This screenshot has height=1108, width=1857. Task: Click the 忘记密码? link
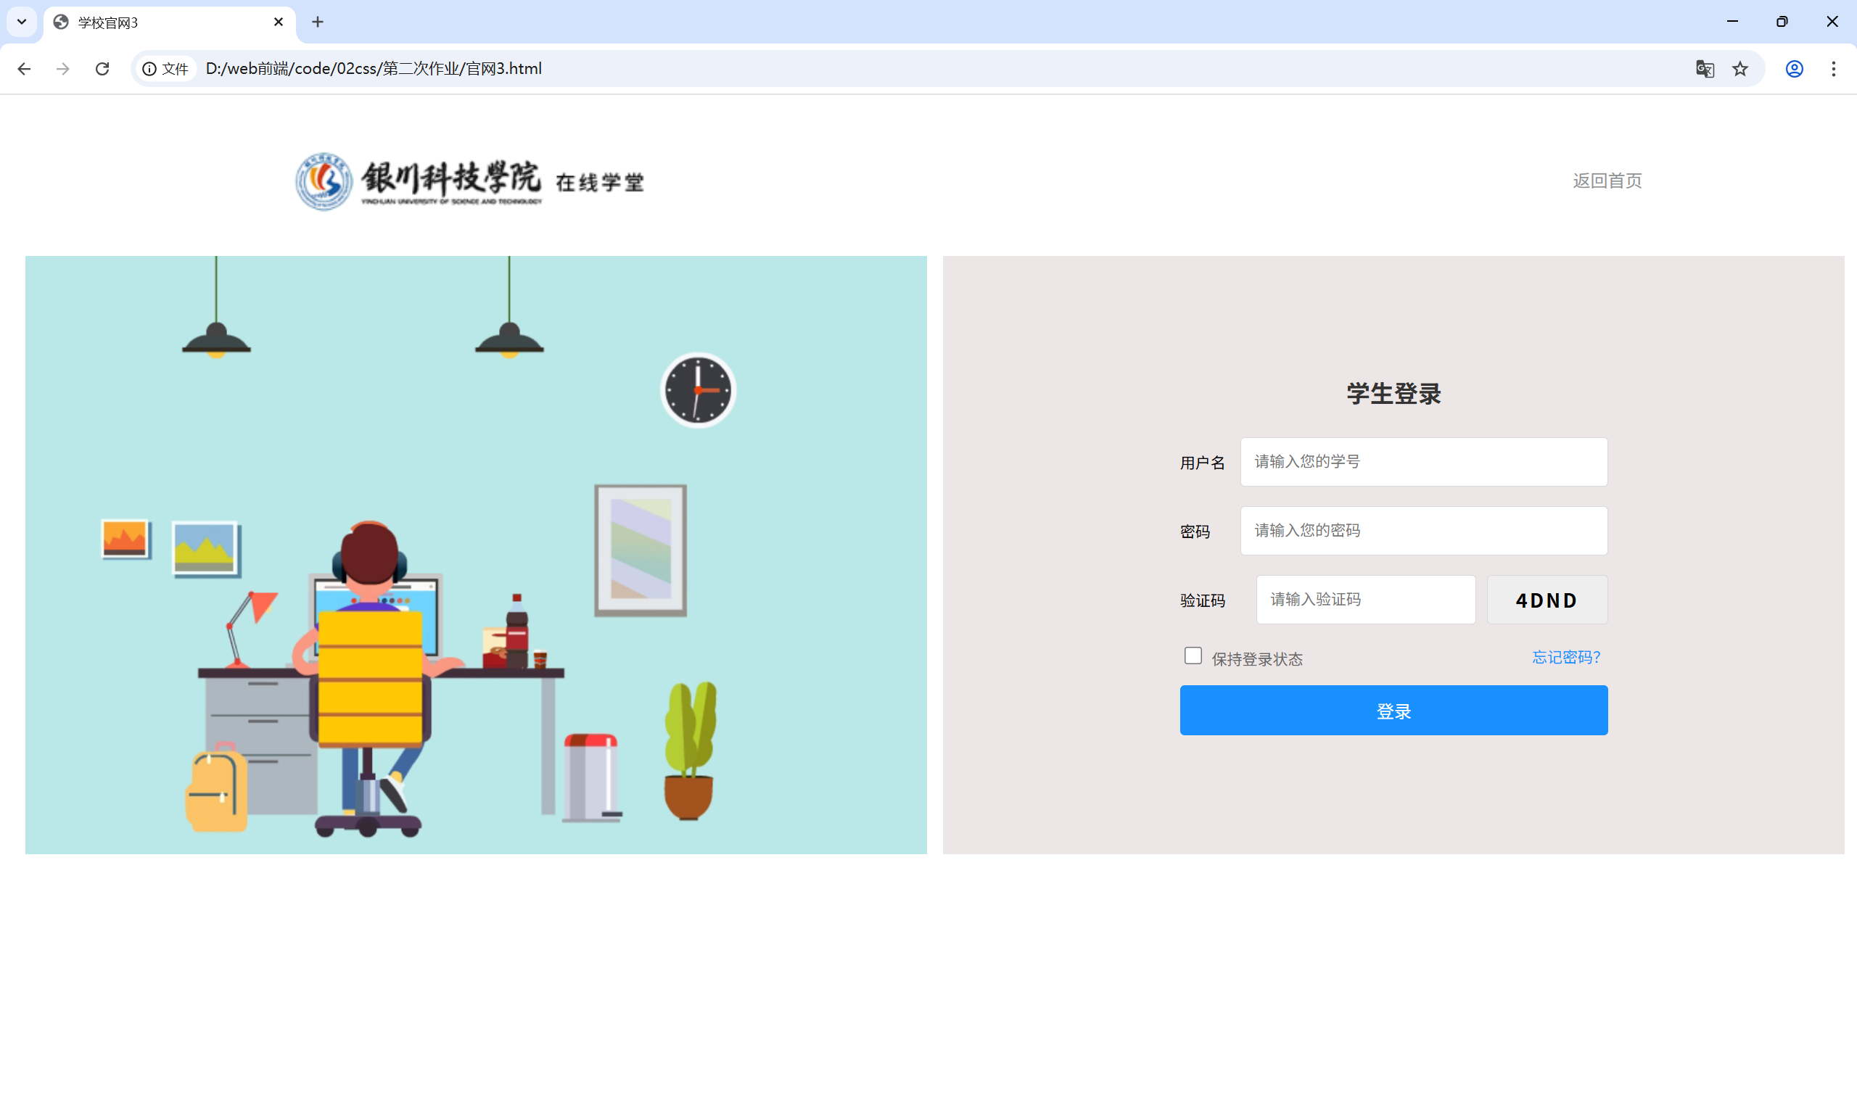[1566, 657]
